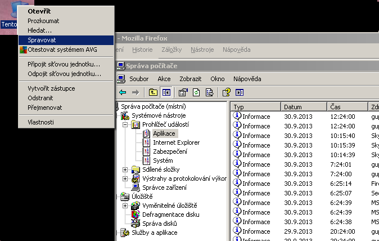Click the Refresh toolbar icon
379x241 pixels.
point(197,92)
